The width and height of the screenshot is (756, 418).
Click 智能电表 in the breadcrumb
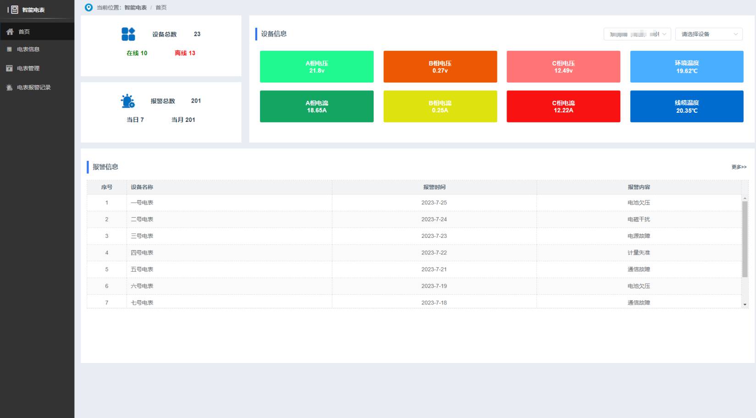click(136, 8)
